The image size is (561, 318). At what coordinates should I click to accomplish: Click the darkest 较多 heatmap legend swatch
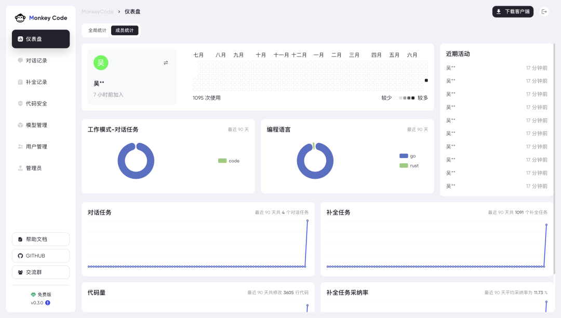pyautogui.click(x=413, y=98)
